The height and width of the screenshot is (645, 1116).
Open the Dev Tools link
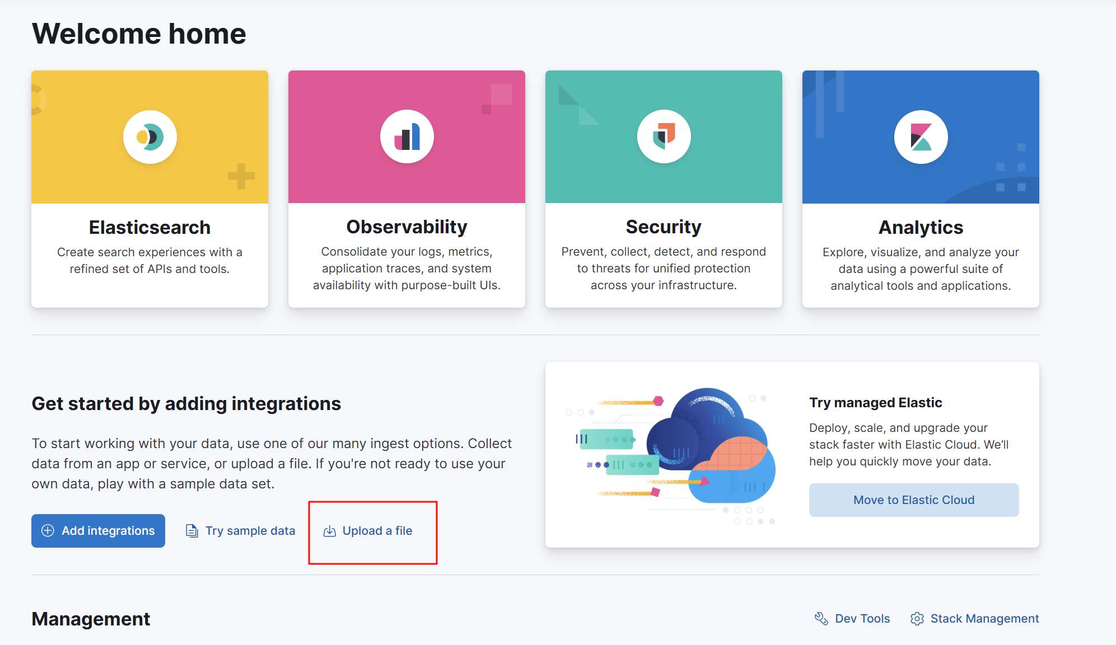(x=862, y=618)
